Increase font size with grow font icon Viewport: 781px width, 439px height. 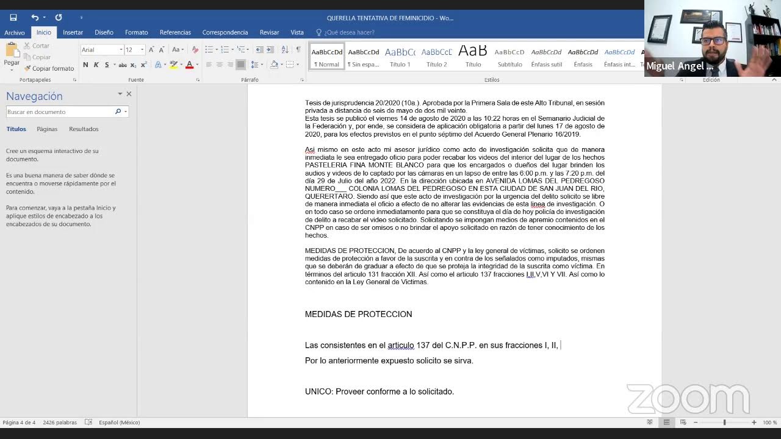point(151,49)
